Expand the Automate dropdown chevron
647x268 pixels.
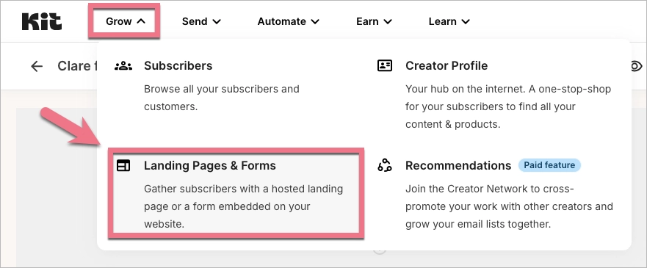coord(315,21)
